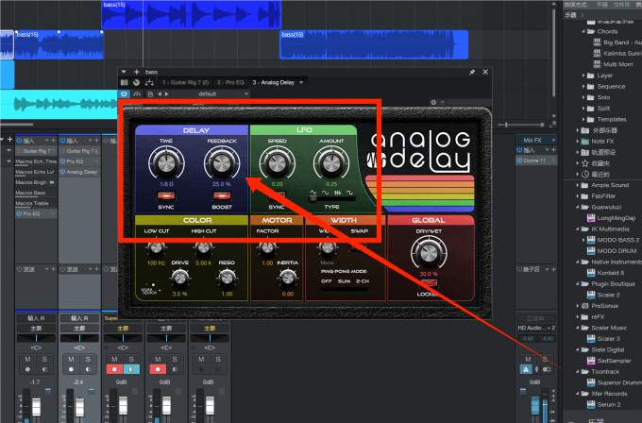Set ping-pong mode to SUM
The width and height of the screenshot is (642, 423).
click(344, 281)
